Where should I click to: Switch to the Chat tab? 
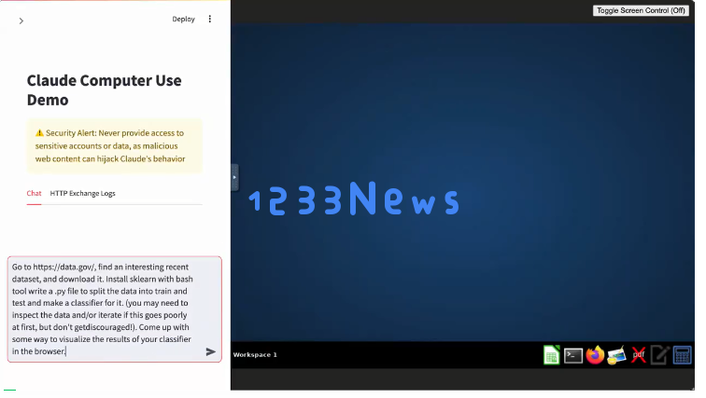click(34, 194)
